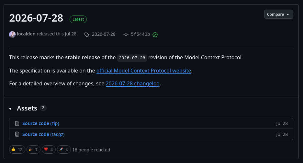The height and width of the screenshot is (163, 303).
Task: Click the localden user avatar
Action: click(x=12, y=34)
